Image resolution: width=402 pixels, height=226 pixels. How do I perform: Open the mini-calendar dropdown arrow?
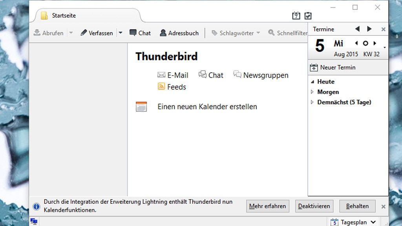[x=385, y=47]
